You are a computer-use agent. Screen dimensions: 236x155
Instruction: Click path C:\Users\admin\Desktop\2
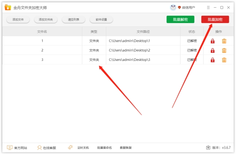coord(129,50)
